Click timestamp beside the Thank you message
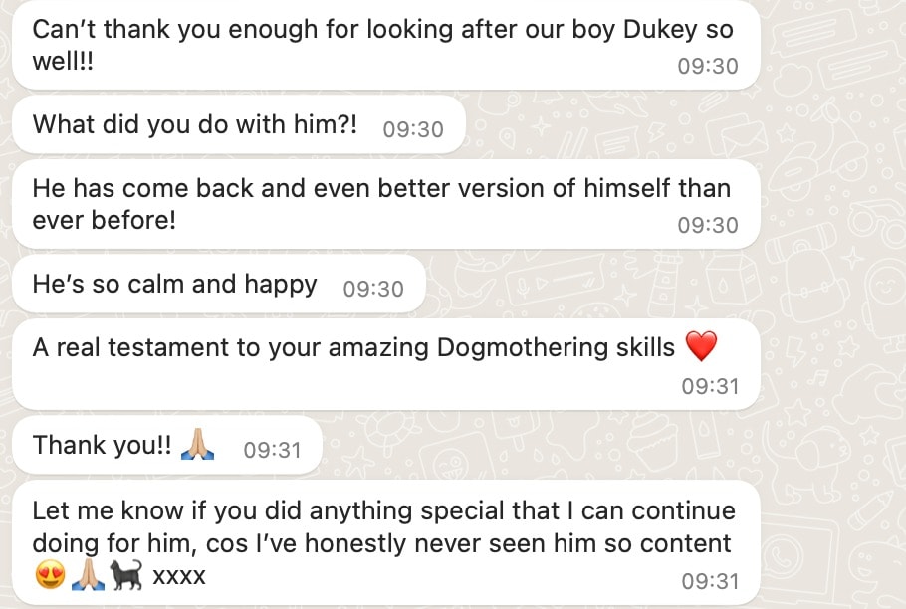Screen dimensions: 906x609 (x=272, y=450)
